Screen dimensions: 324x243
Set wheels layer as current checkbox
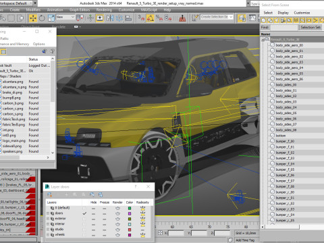84,235
